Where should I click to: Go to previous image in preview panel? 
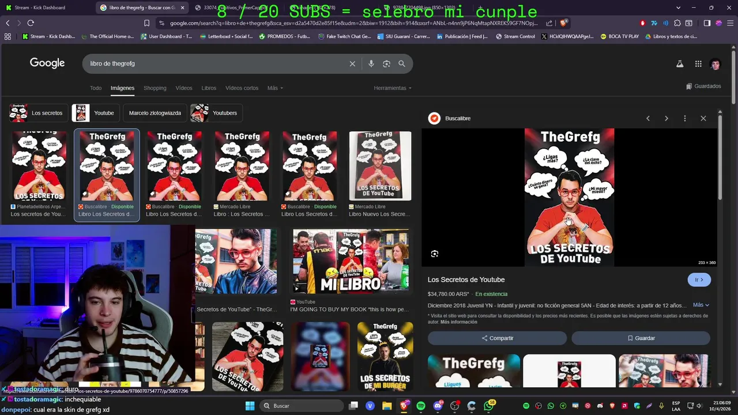648,118
